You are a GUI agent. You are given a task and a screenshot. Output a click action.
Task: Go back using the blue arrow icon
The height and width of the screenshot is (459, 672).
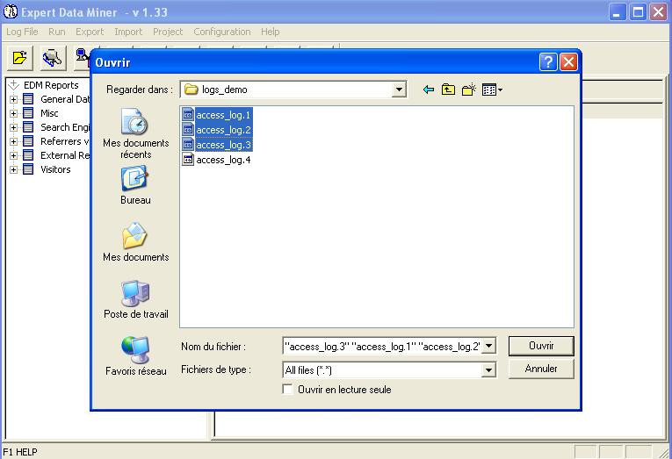428,90
